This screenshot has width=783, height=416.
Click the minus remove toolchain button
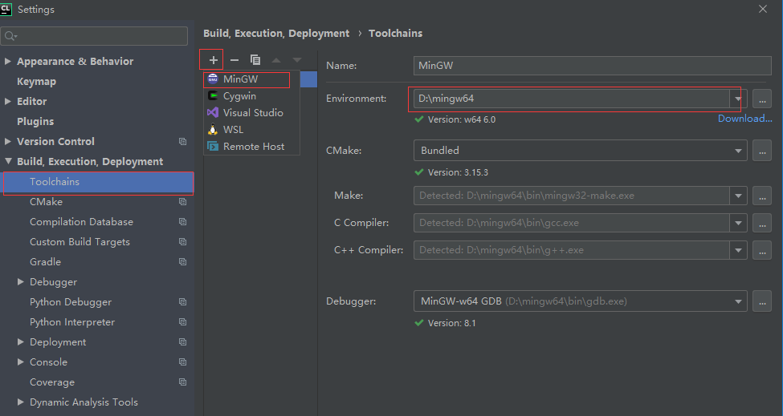tap(234, 60)
